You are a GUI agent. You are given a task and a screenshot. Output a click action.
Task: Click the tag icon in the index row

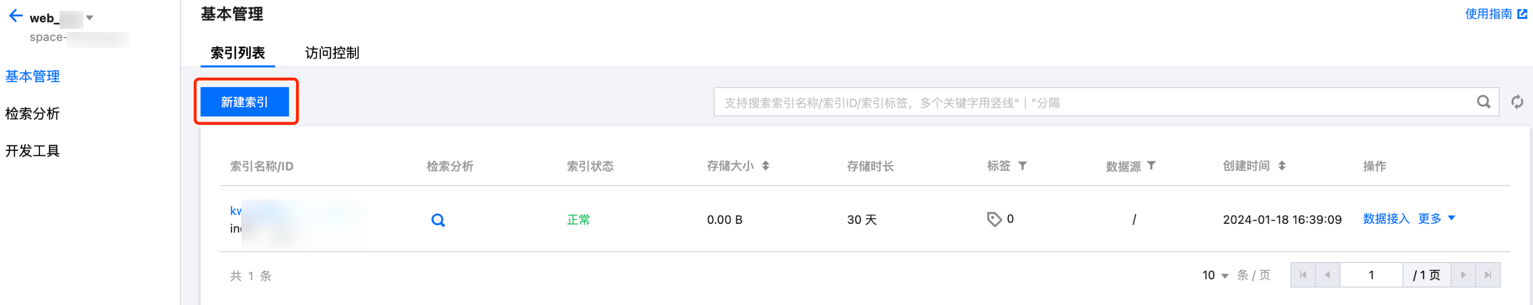tap(994, 219)
